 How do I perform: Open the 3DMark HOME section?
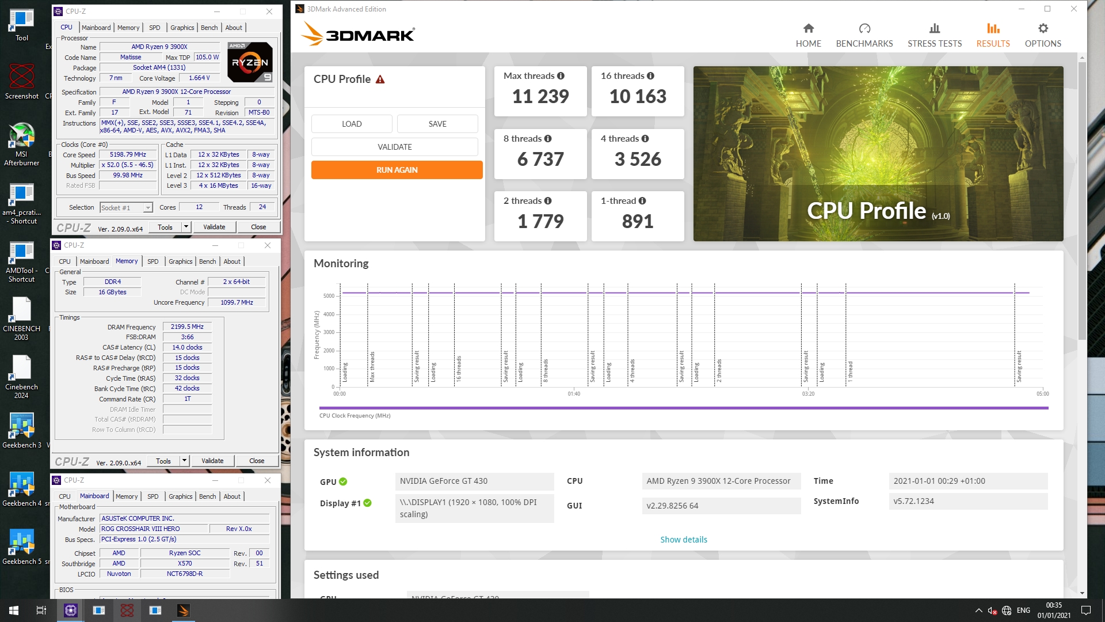[808, 35]
